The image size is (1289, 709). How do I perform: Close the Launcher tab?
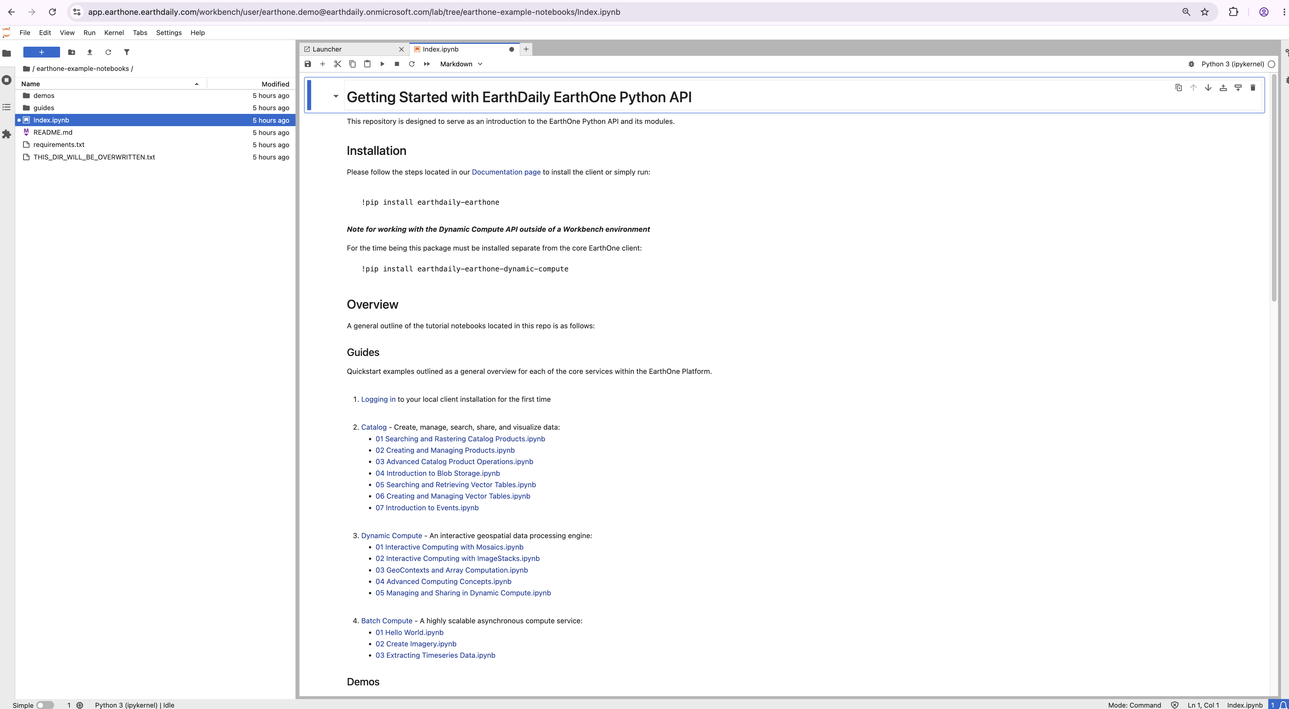401,49
